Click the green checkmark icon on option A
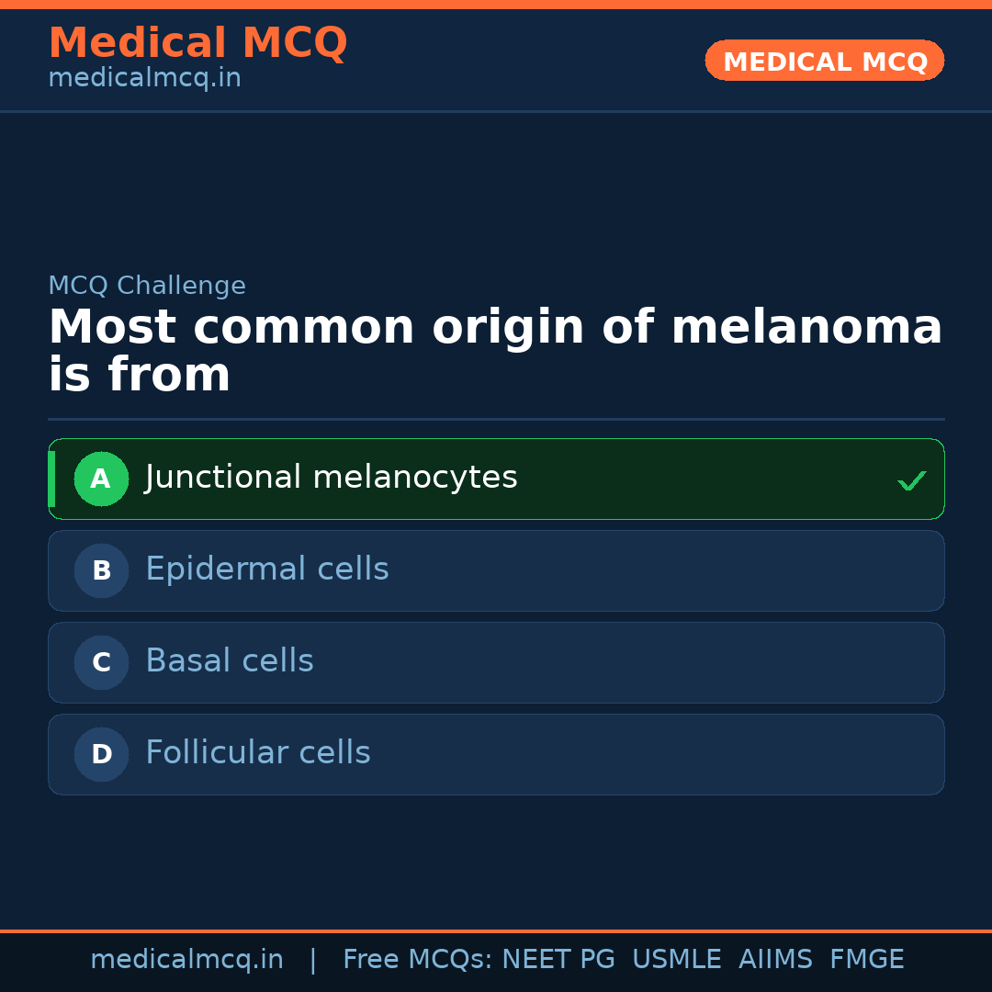This screenshot has height=992, width=992. tap(911, 479)
